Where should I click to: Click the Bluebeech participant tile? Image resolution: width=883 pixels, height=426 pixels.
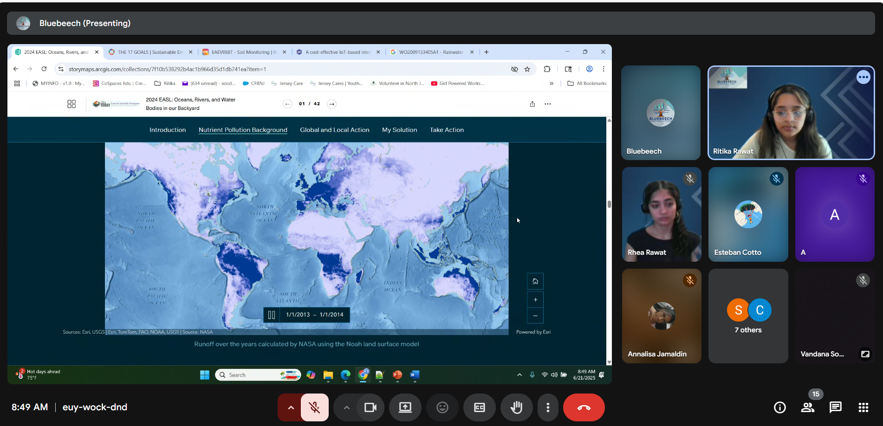(x=661, y=113)
